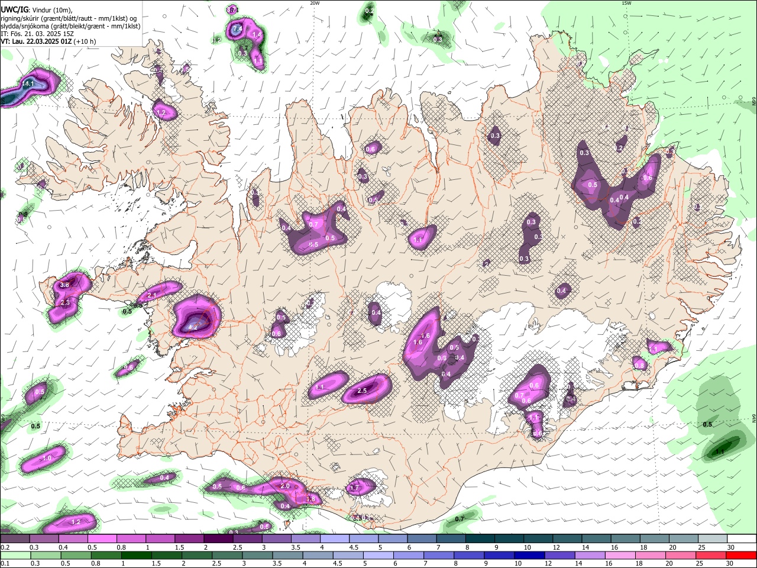The height and width of the screenshot is (568, 757).
Task: Click the 7.4 precipitation value on the map
Action: click(238, 28)
